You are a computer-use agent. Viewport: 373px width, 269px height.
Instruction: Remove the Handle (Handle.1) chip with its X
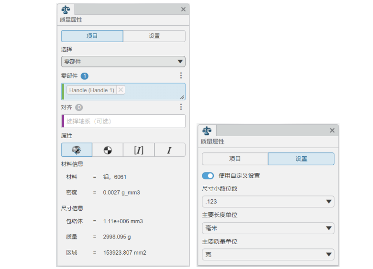[x=121, y=90]
